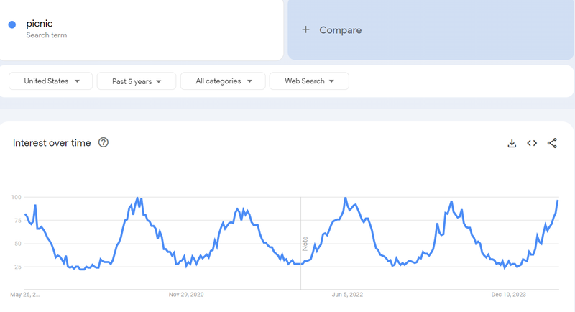The width and height of the screenshot is (575, 312).
Task: Share the interest over time chart
Action: tap(552, 143)
